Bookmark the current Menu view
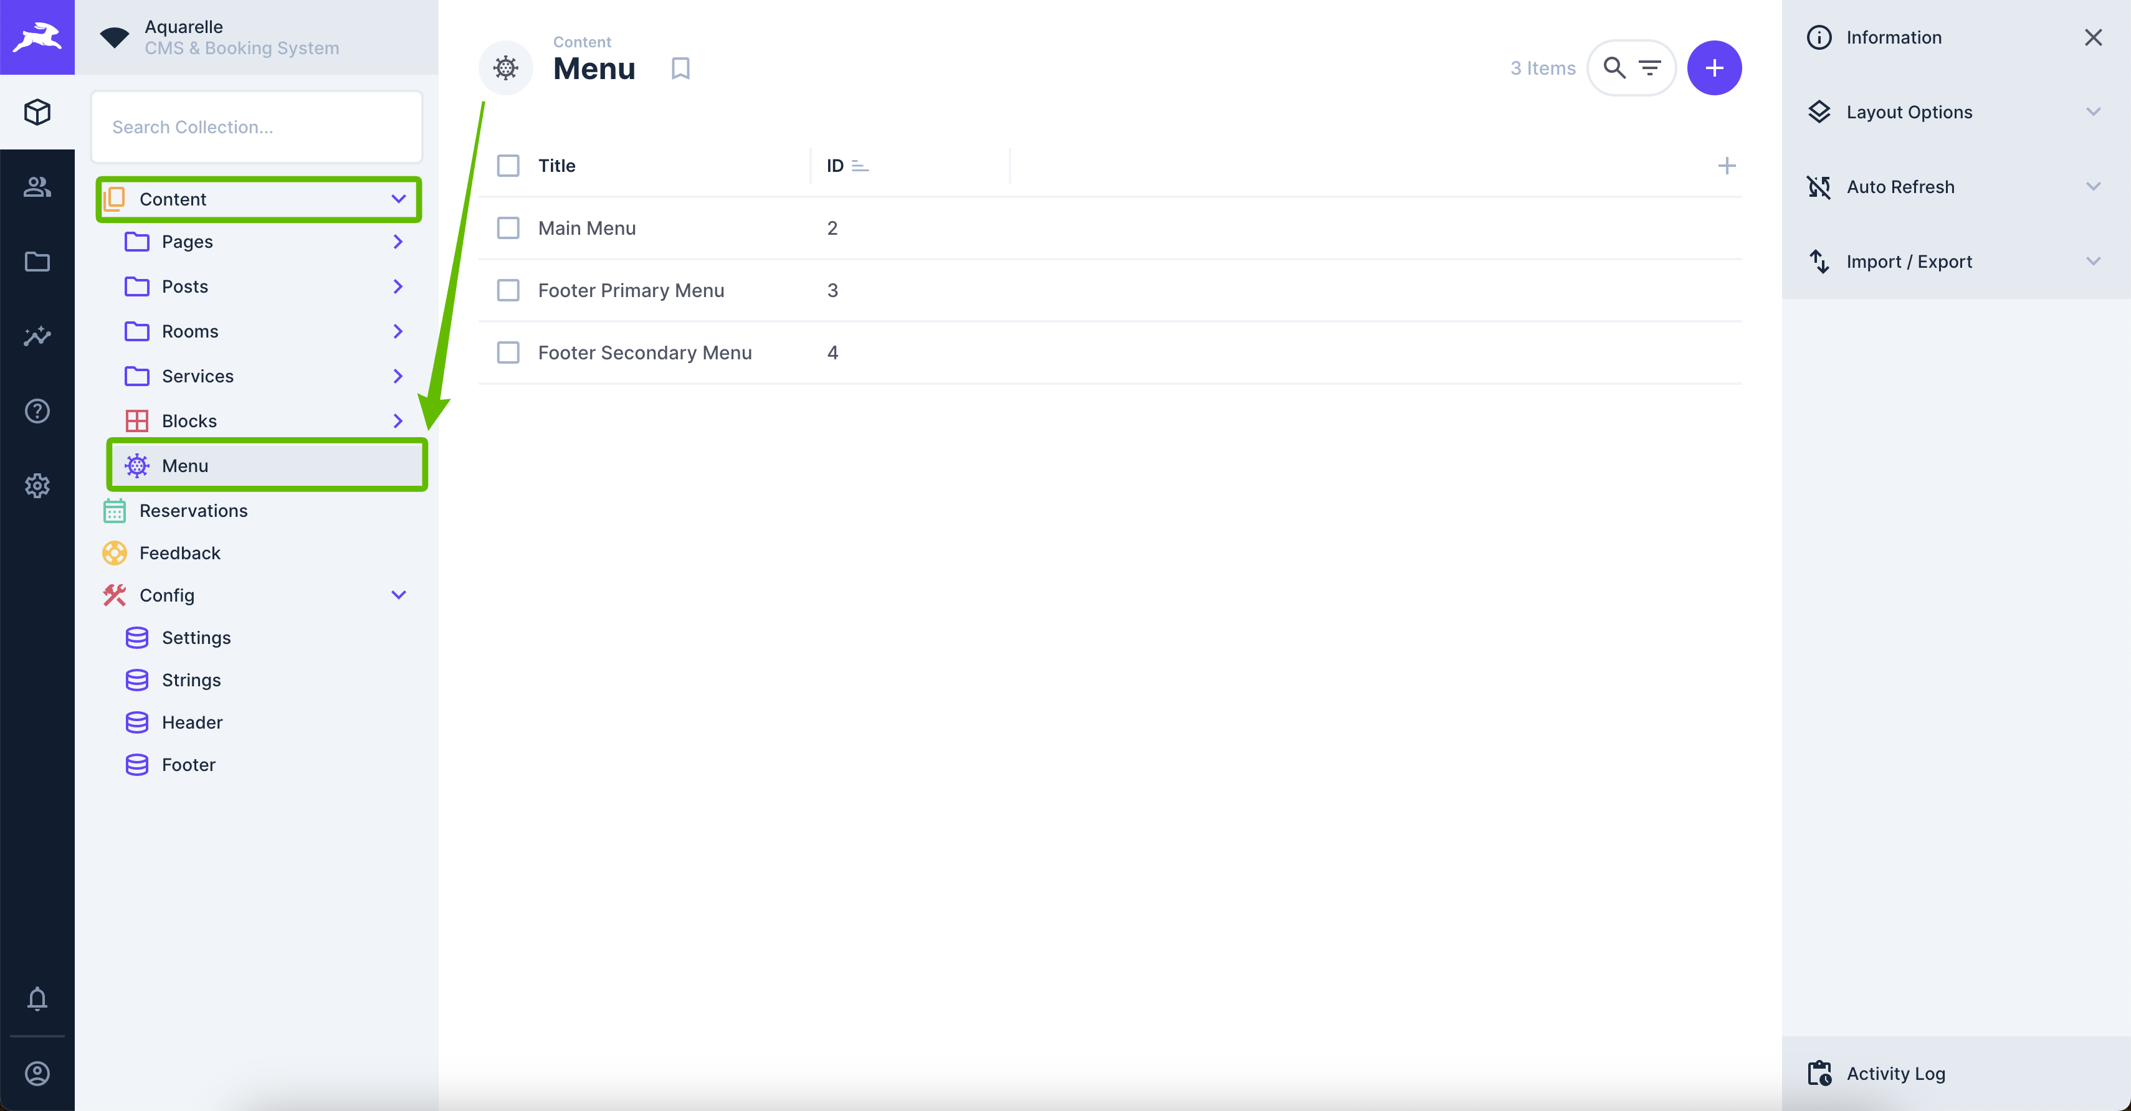 [x=680, y=68]
